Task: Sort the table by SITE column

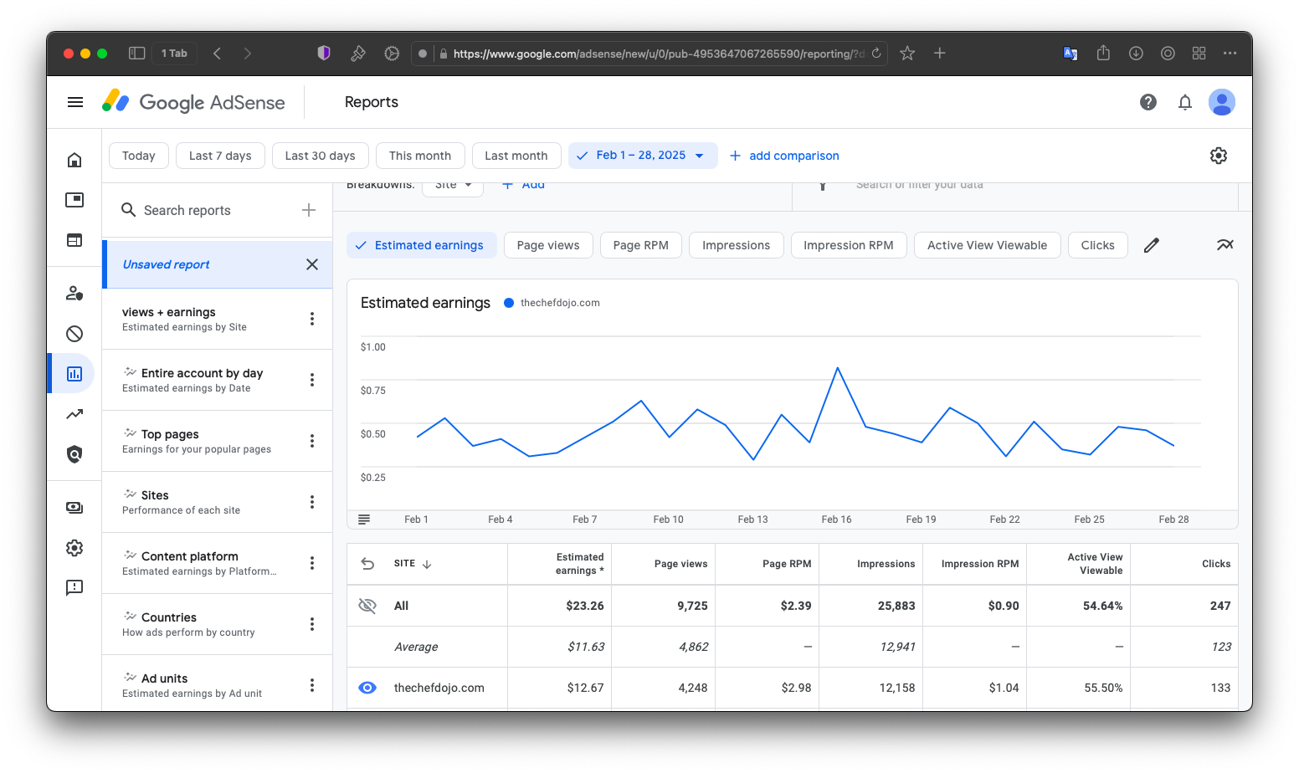Action: click(x=413, y=564)
